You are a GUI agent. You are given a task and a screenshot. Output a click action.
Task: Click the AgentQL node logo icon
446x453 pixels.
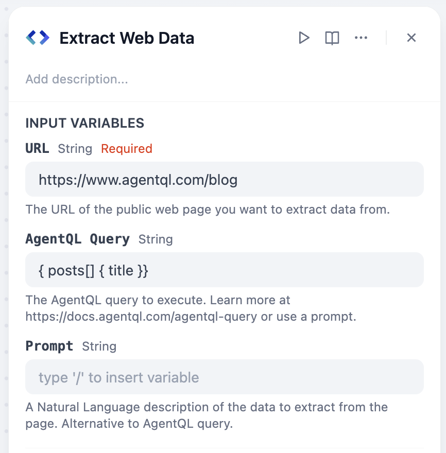38,38
